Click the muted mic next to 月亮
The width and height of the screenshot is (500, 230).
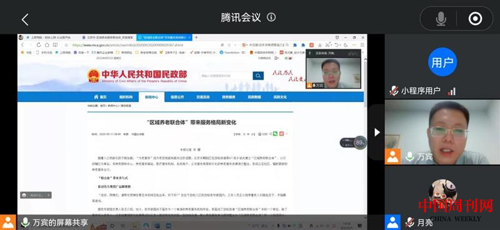409,222
